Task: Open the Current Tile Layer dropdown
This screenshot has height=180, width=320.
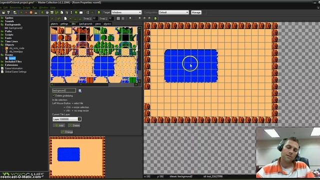Action: tap(67, 119)
